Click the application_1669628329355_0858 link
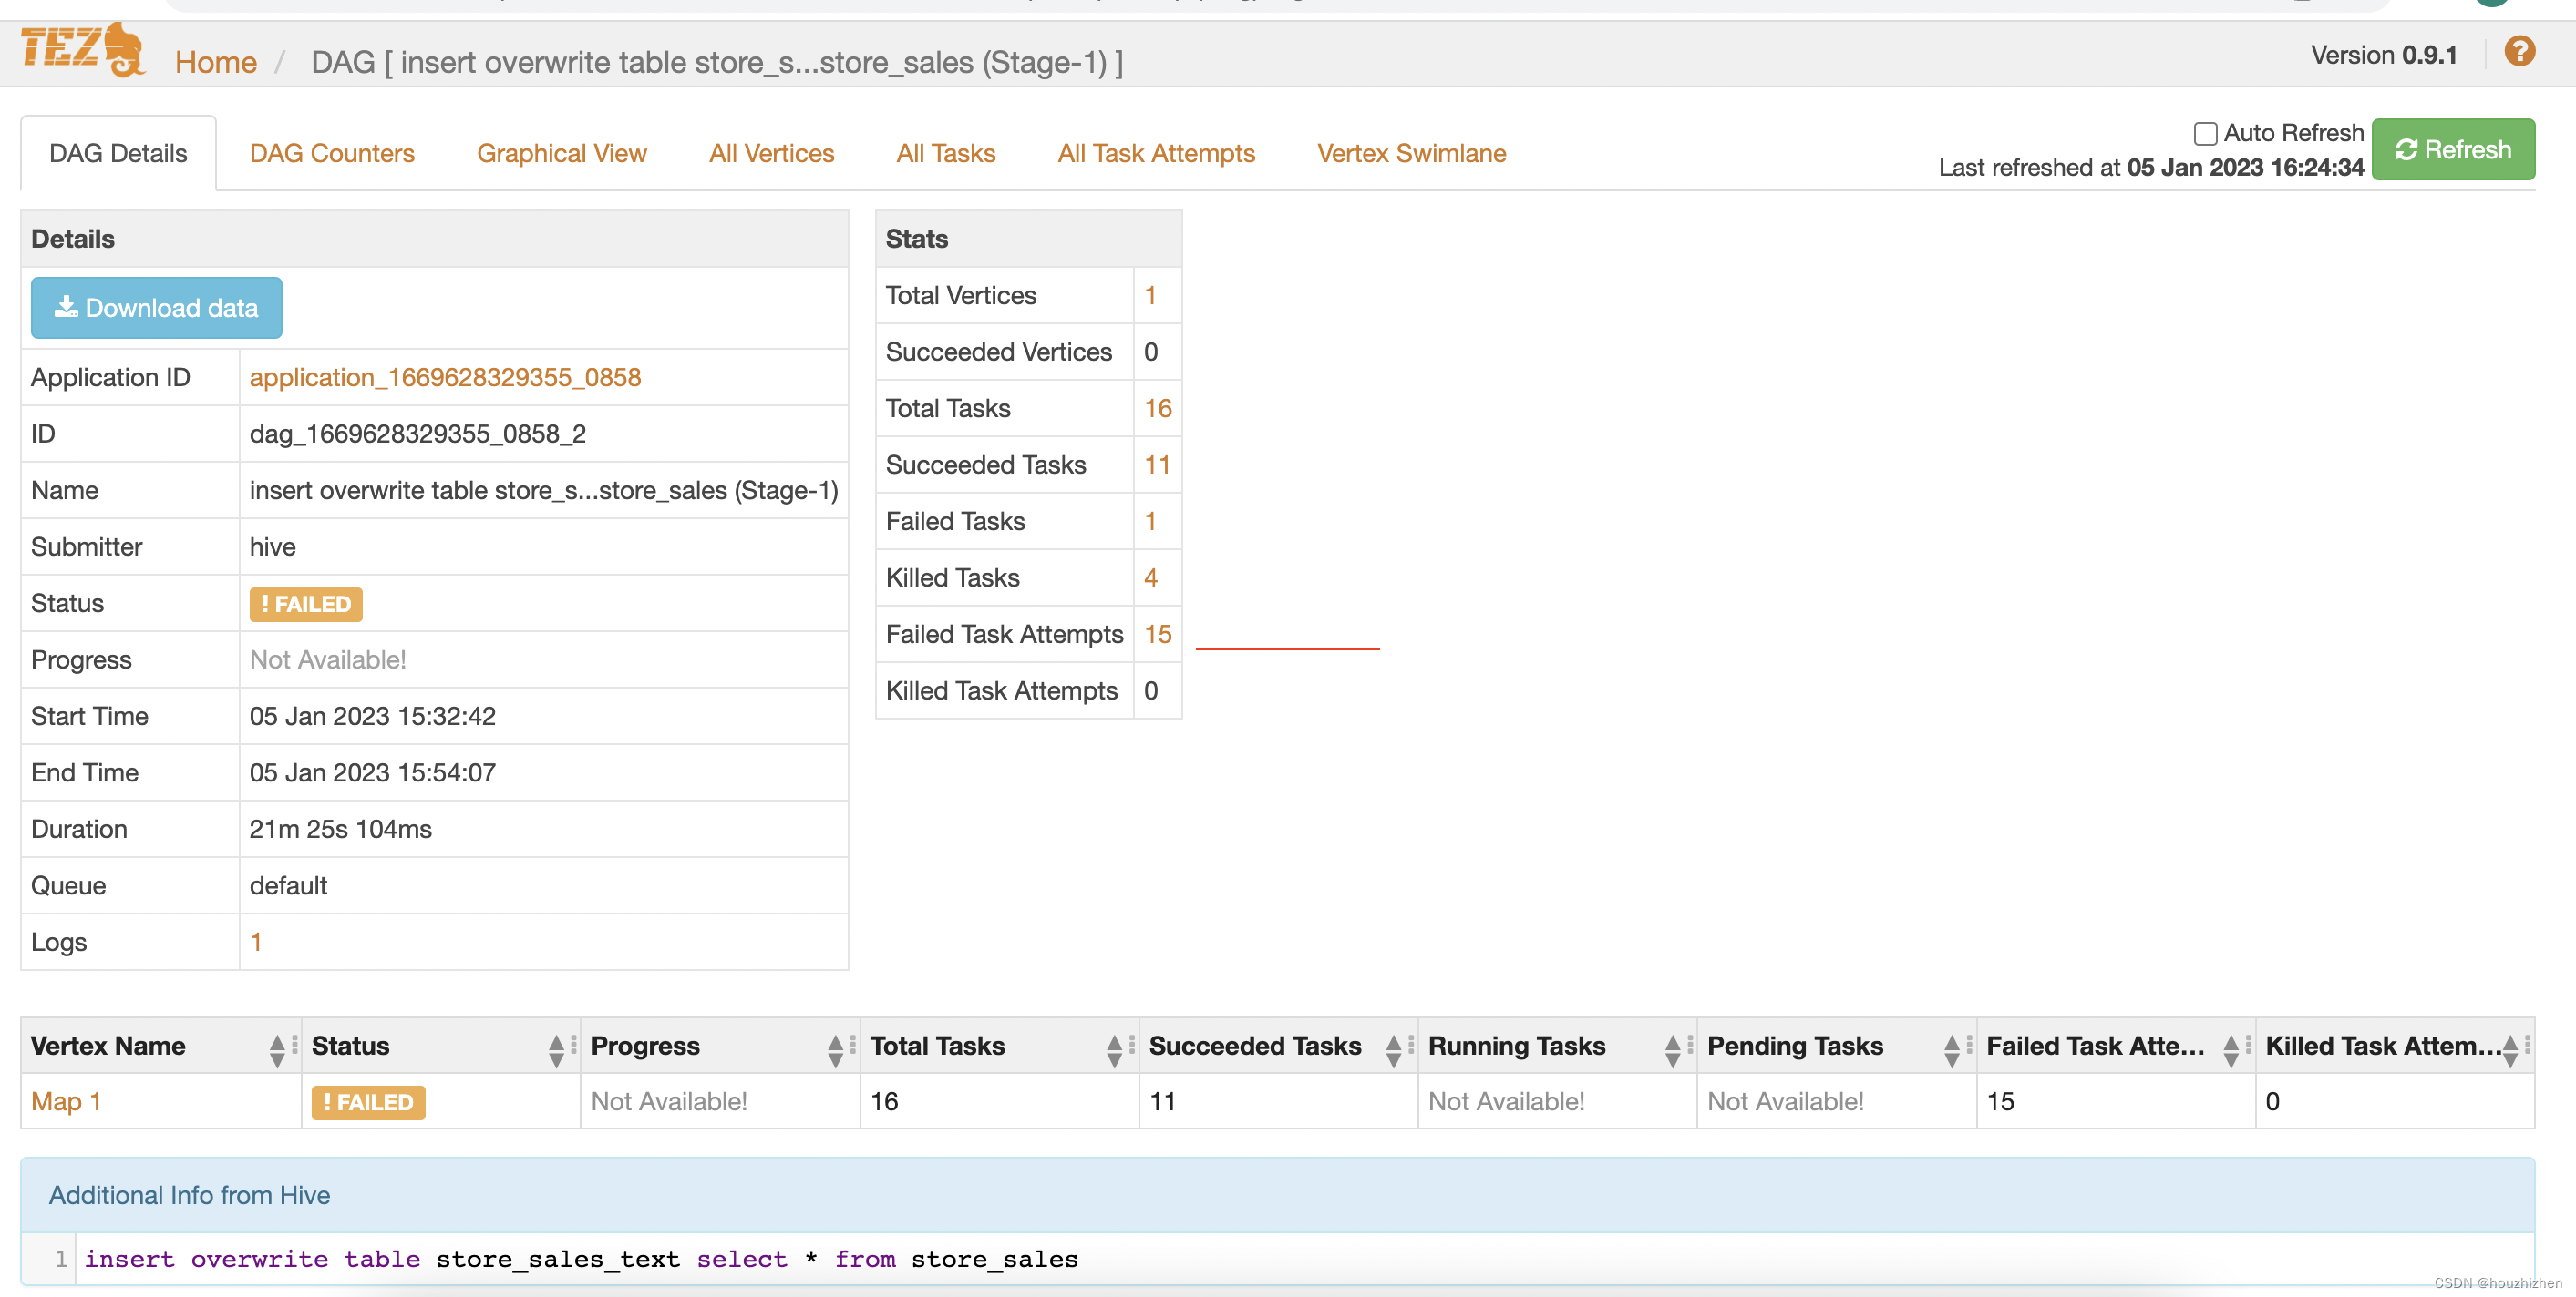 pos(446,377)
